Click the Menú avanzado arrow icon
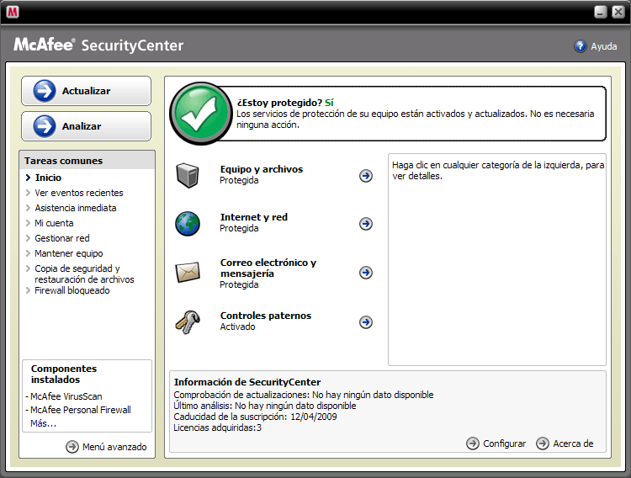This screenshot has width=631, height=478. click(x=72, y=447)
